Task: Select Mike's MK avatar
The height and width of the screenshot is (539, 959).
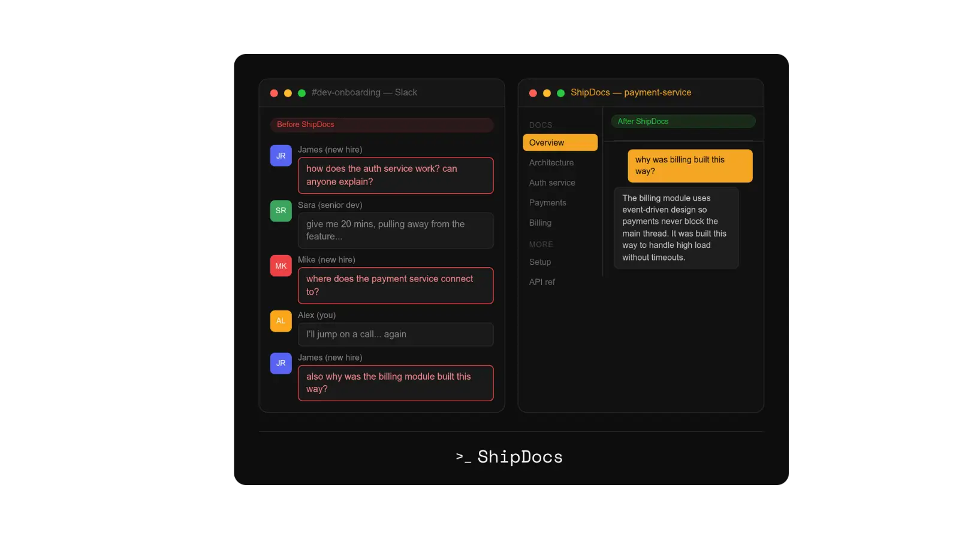Action: pyautogui.click(x=281, y=265)
